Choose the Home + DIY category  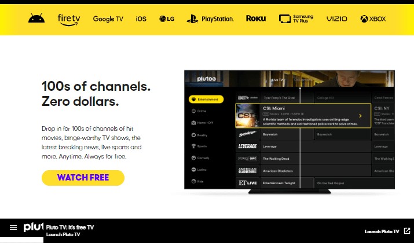tap(202, 123)
